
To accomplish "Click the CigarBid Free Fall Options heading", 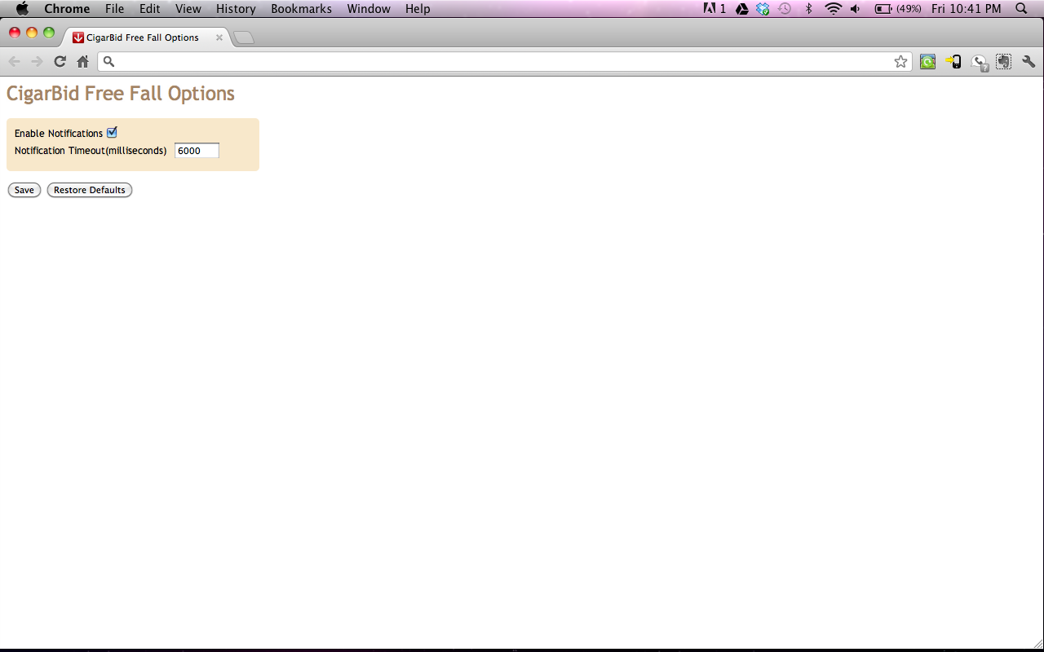I will [121, 94].
